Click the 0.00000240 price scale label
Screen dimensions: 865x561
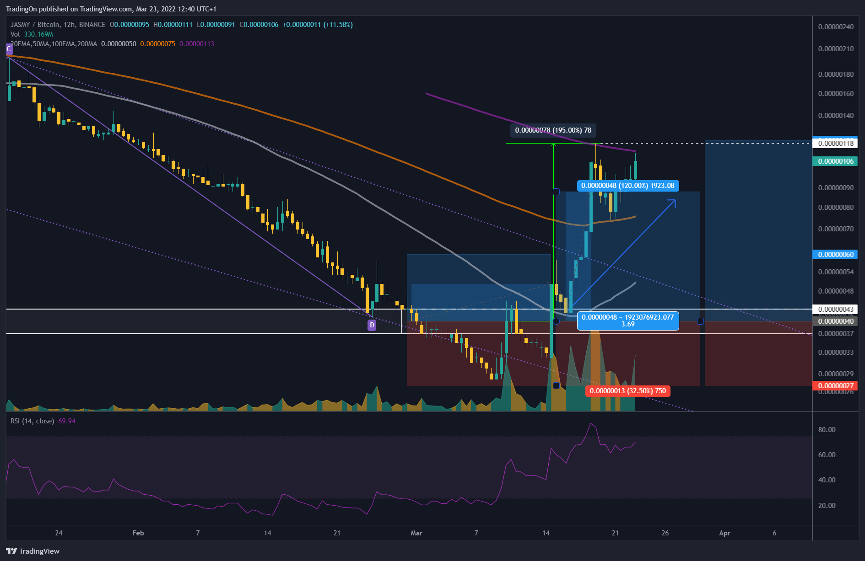836,27
